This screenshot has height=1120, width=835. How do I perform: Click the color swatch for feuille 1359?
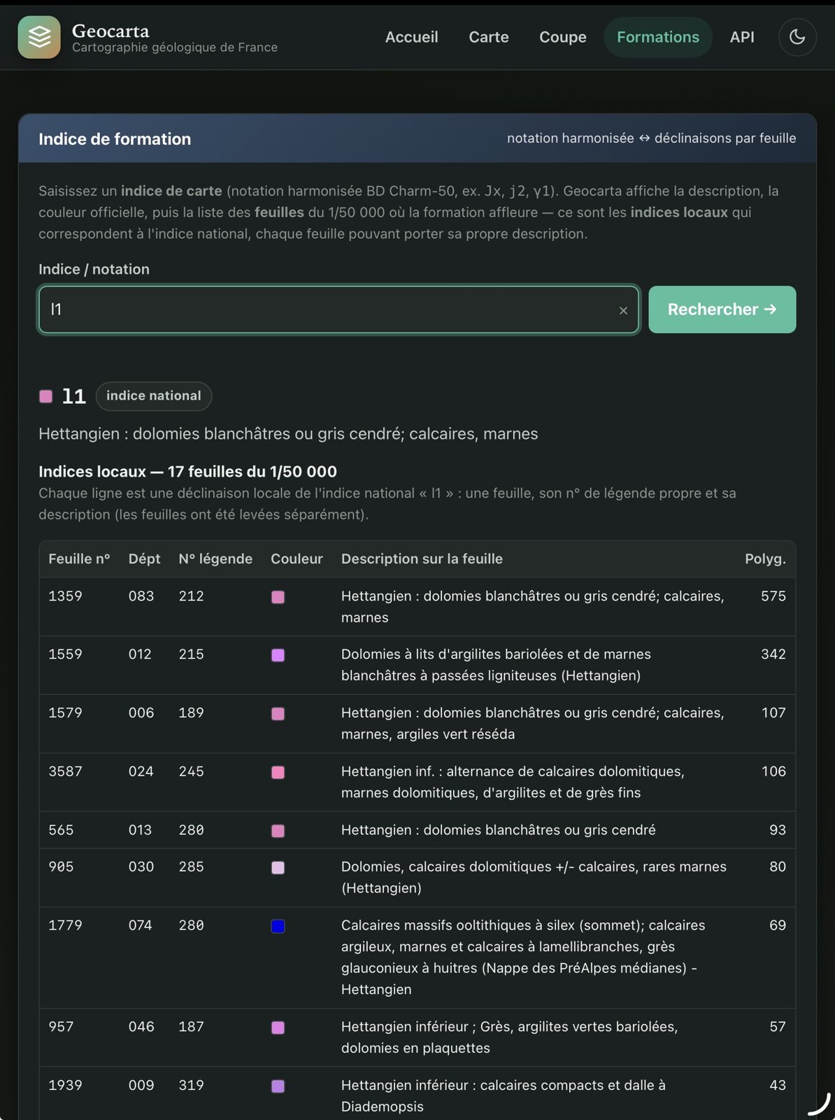point(278,597)
